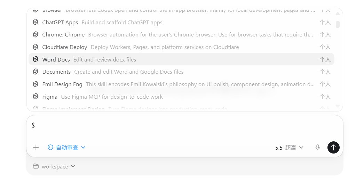This screenshot has width=364, height=190.
Task: Click the cube icon next to Emil Design Eng
Action: [x=35, y=84]
